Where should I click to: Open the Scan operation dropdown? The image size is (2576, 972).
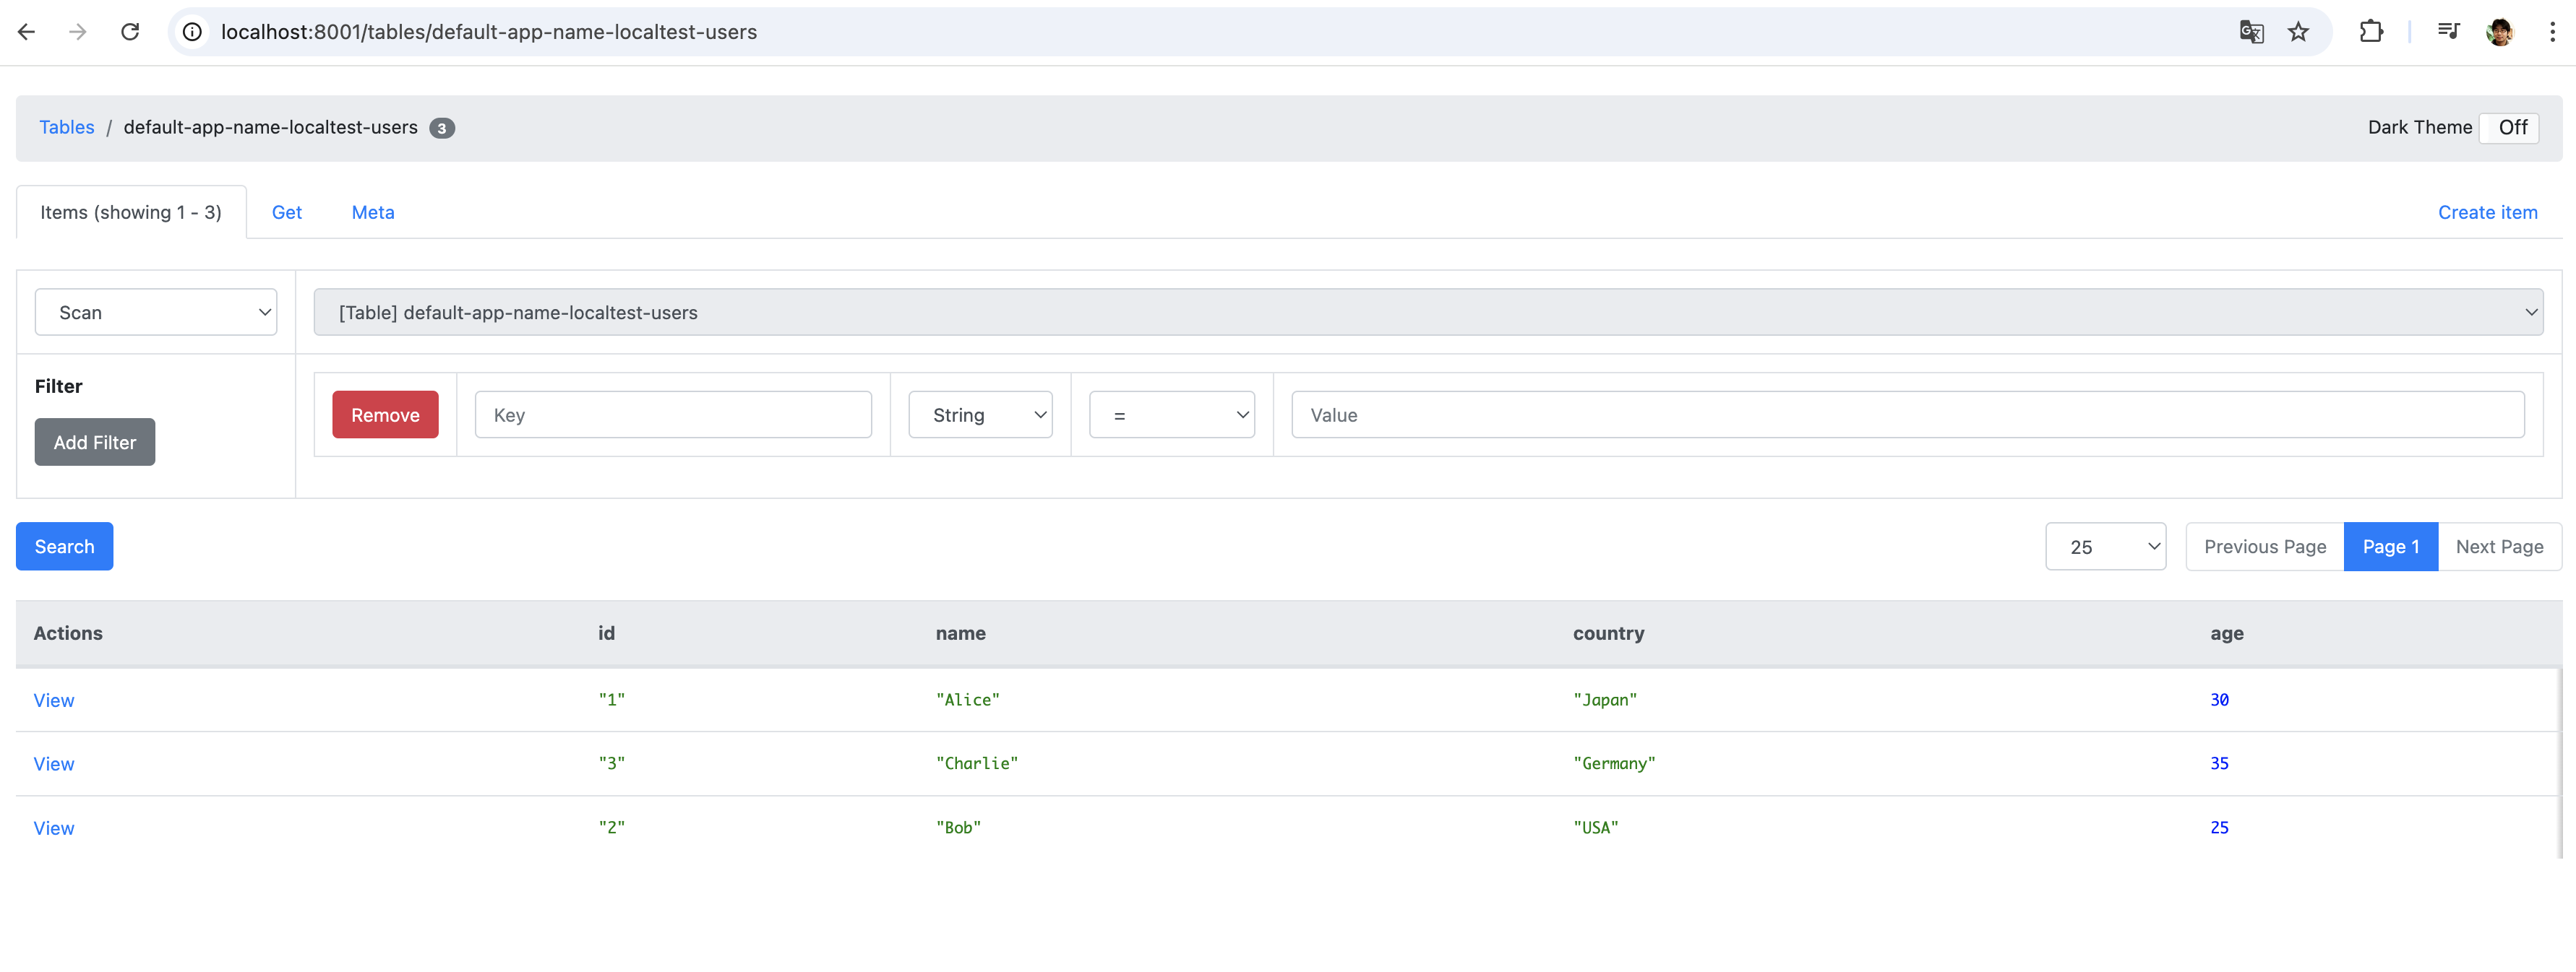[x=156, y=313]
